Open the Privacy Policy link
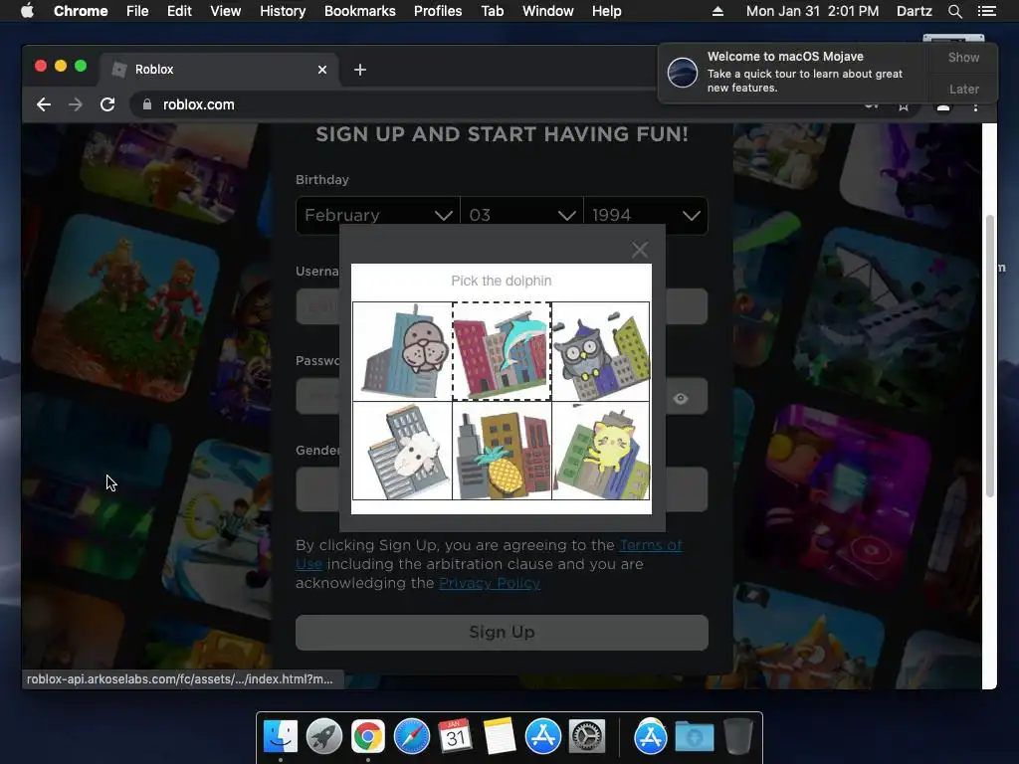Screen dimensions: 1019x764 (x=490, y=583)
